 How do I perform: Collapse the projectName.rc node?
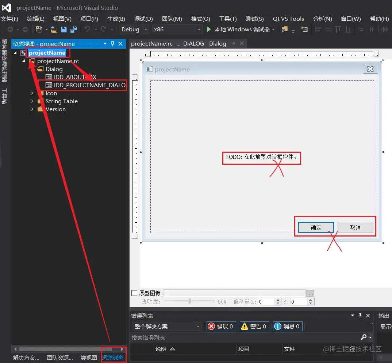23,61
